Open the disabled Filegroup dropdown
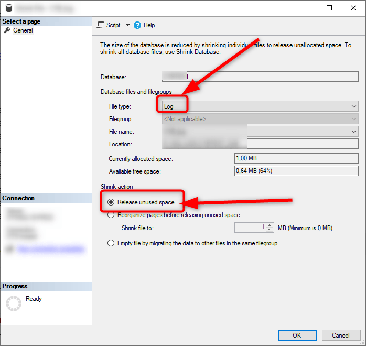Viewport: 366px width, 346px height. click(x=354, y=119)
